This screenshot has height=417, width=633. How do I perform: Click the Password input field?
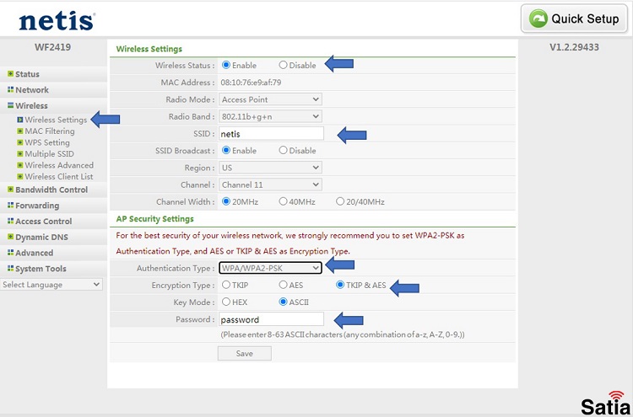click(x=271, y=319)
